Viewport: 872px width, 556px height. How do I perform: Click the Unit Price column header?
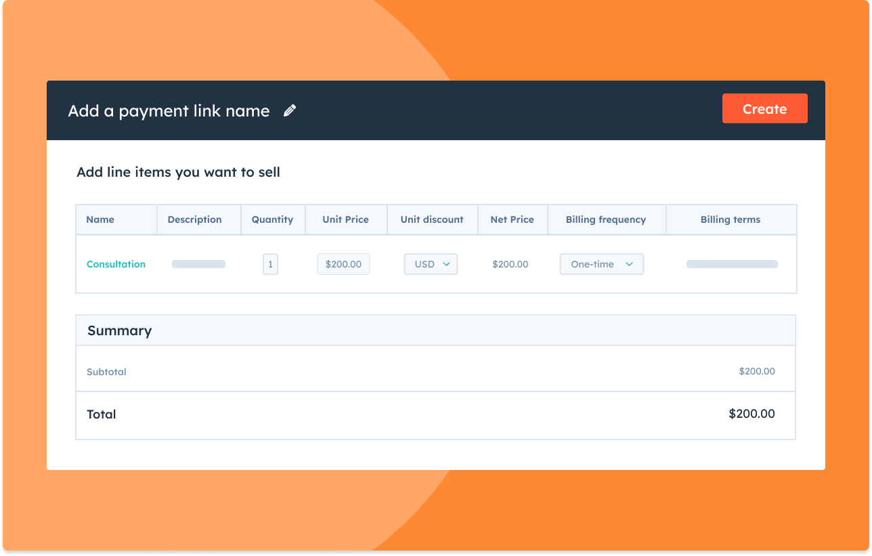click(x=345, y=219)
